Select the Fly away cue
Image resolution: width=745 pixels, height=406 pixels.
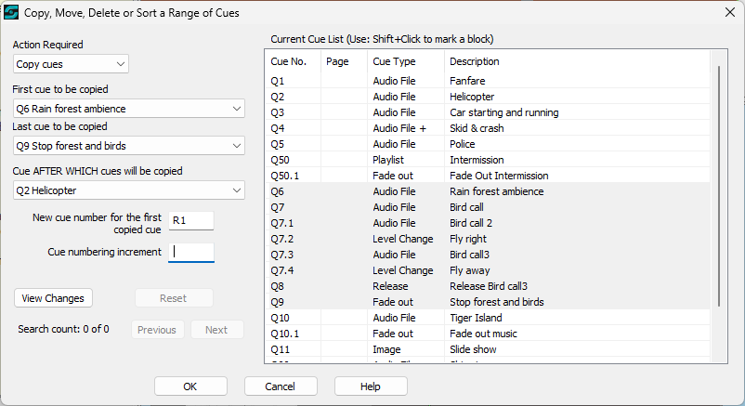click(488, 270)
